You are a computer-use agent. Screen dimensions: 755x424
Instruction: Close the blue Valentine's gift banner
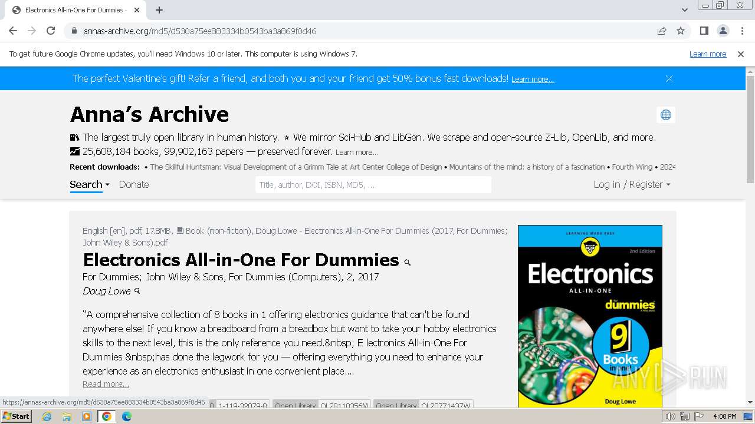669,78
